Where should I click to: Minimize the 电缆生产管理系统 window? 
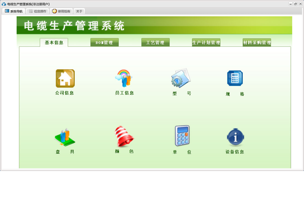pyautogui.click(x=290, y=4)
